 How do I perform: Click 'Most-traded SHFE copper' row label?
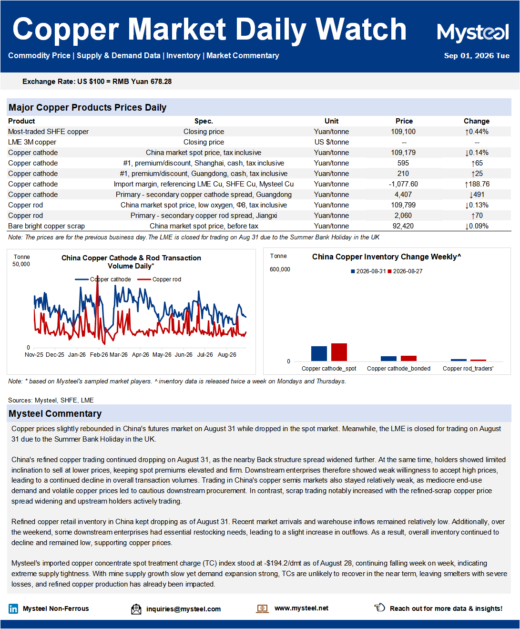(48, 132)
